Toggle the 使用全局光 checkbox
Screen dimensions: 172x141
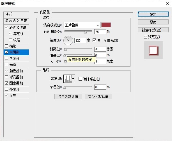[94, 40]
